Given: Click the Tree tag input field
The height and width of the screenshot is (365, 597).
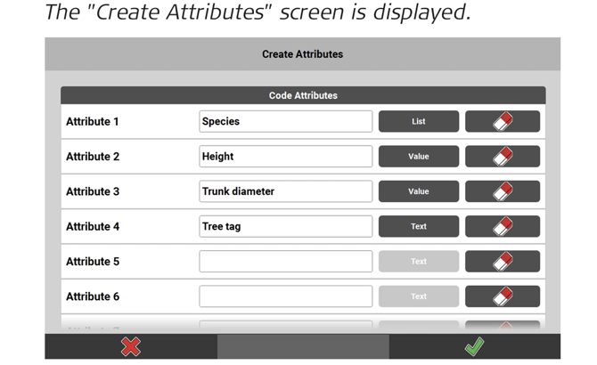Looking at the screenshot, I should click(285, 226).
